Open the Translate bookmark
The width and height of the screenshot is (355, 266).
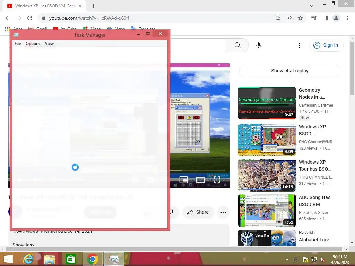tap(143, 29)
